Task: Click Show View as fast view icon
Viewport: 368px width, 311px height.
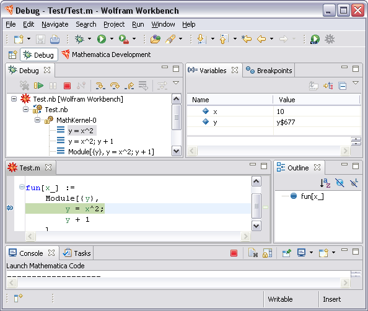Action: coord(18,298)
